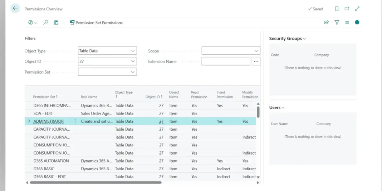Click the Object ID column header

point(154,97)
